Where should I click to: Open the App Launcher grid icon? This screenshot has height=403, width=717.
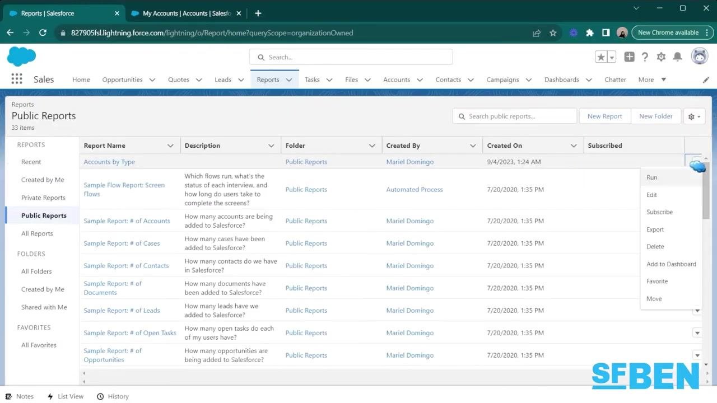(x=17, y=79)
